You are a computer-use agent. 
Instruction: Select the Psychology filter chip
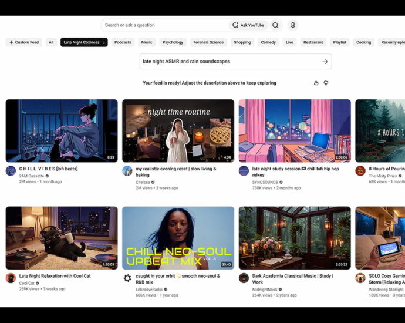[x=173, y=42]
